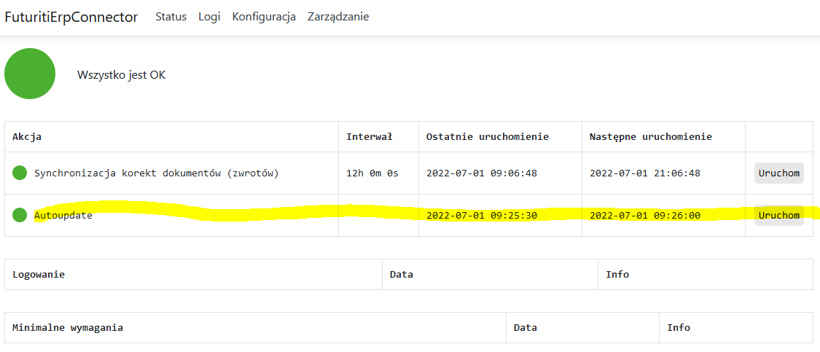Click the Akcja column header

point(27,137)
